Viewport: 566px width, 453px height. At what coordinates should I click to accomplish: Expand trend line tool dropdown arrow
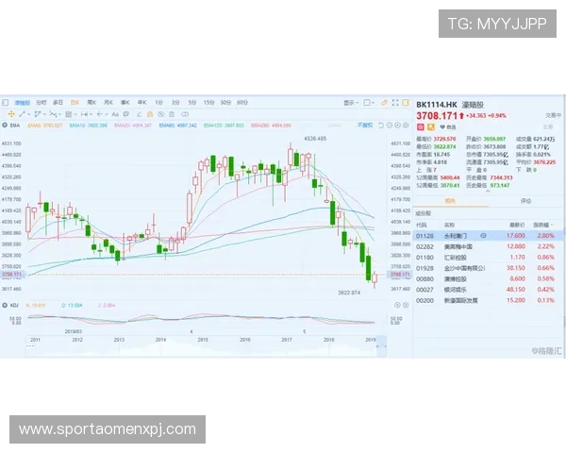(28, 114)
